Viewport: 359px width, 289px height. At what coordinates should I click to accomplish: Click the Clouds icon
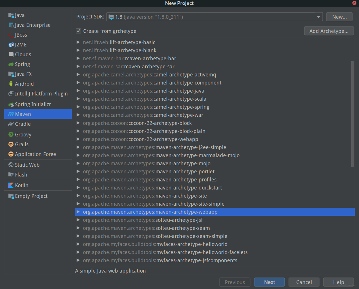tap(11, 55)
